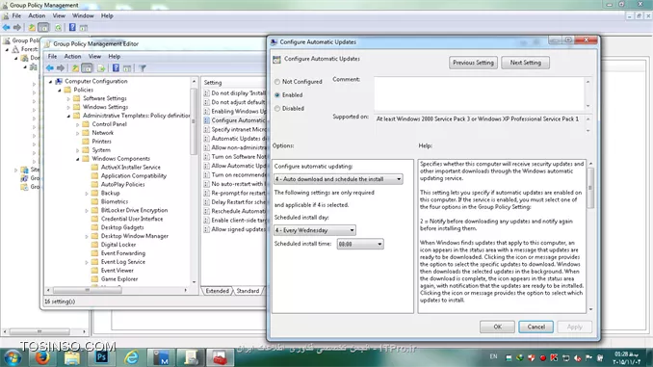
Task: Click Cancel in Configure Automatic Updates dialog
Action: coord(535,327)
